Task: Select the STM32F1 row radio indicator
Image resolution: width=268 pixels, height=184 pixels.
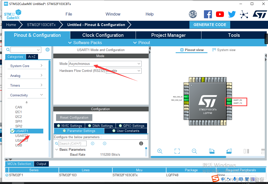Action: [x=7, y=175]
